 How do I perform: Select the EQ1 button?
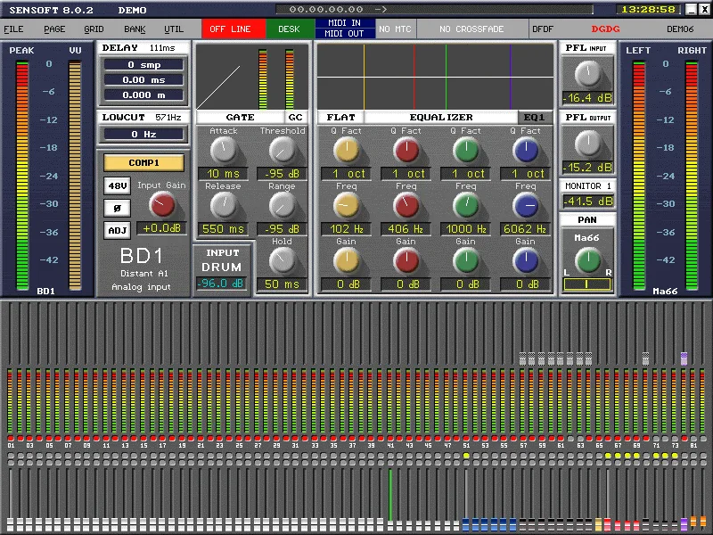[534, 118]
